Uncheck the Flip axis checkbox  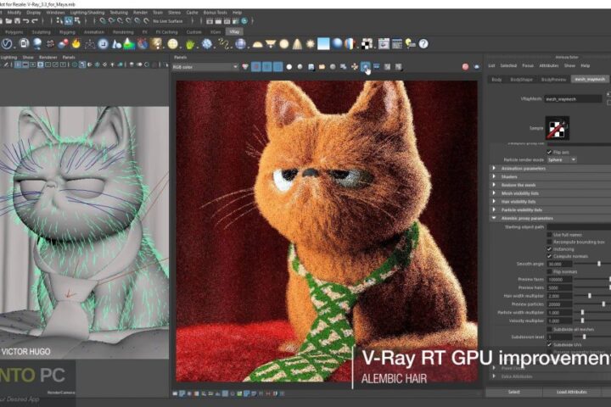[x=549, y=153]
